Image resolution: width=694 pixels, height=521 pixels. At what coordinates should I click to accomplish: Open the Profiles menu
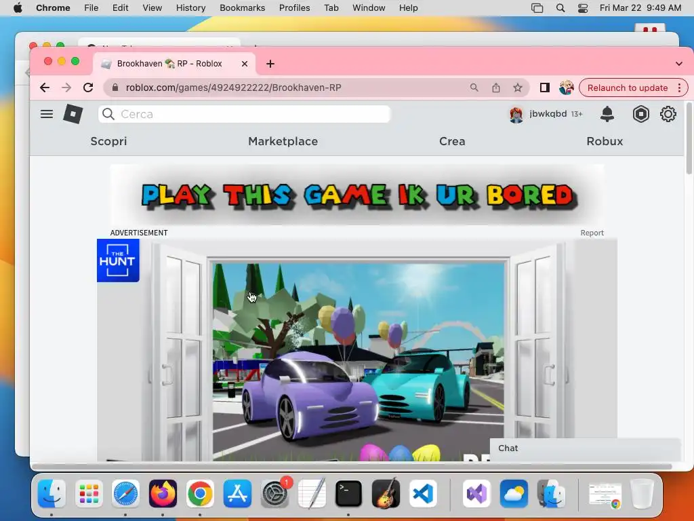point(294,8)
